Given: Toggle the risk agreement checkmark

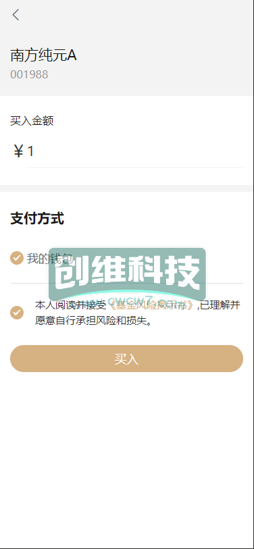Looking at the screenshot, I should point(16,312).
